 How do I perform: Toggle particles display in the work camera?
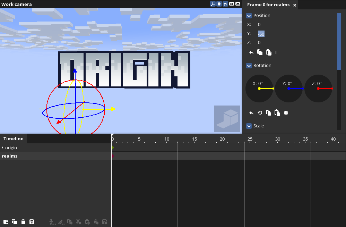pos(225,4)
